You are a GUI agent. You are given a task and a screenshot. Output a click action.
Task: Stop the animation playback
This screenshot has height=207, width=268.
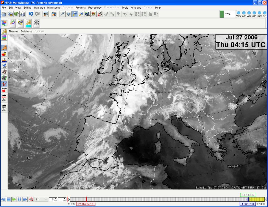[9, 199]
